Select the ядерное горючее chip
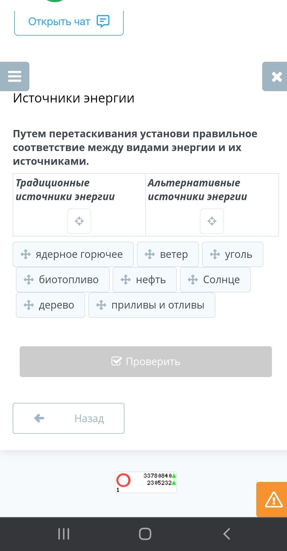This screenshot has height=551, width=287. (x=73, y=254)
